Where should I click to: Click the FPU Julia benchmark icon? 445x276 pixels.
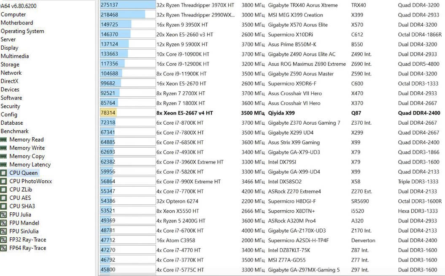[x=3, y=215]
